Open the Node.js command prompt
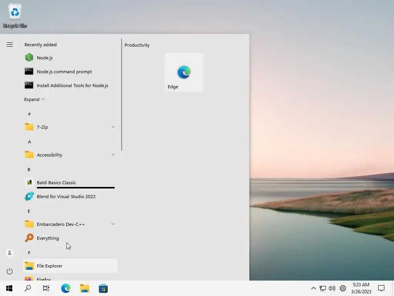This screenshot has height=296, width=394. [70, 71]
